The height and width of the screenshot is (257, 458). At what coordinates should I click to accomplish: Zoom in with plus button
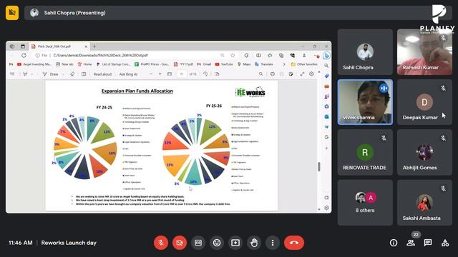click(160, 74)
